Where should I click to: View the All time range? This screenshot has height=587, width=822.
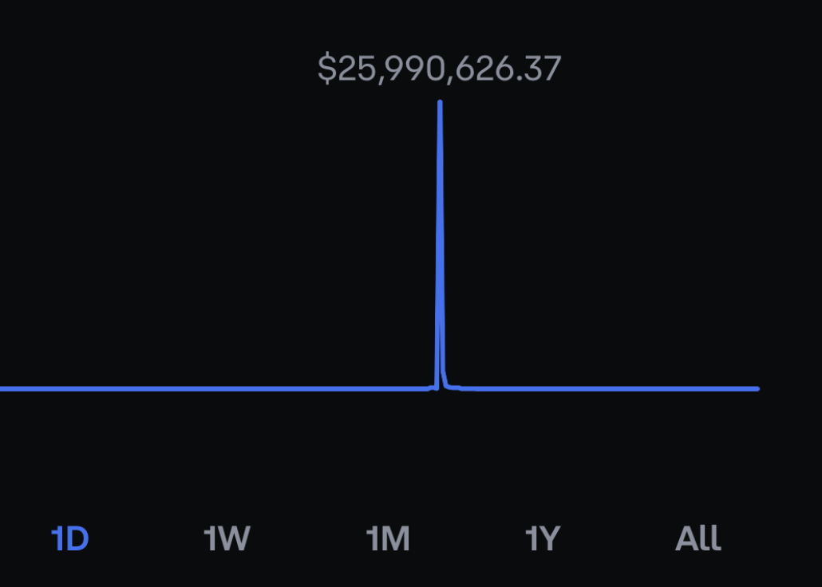(698, 540)
